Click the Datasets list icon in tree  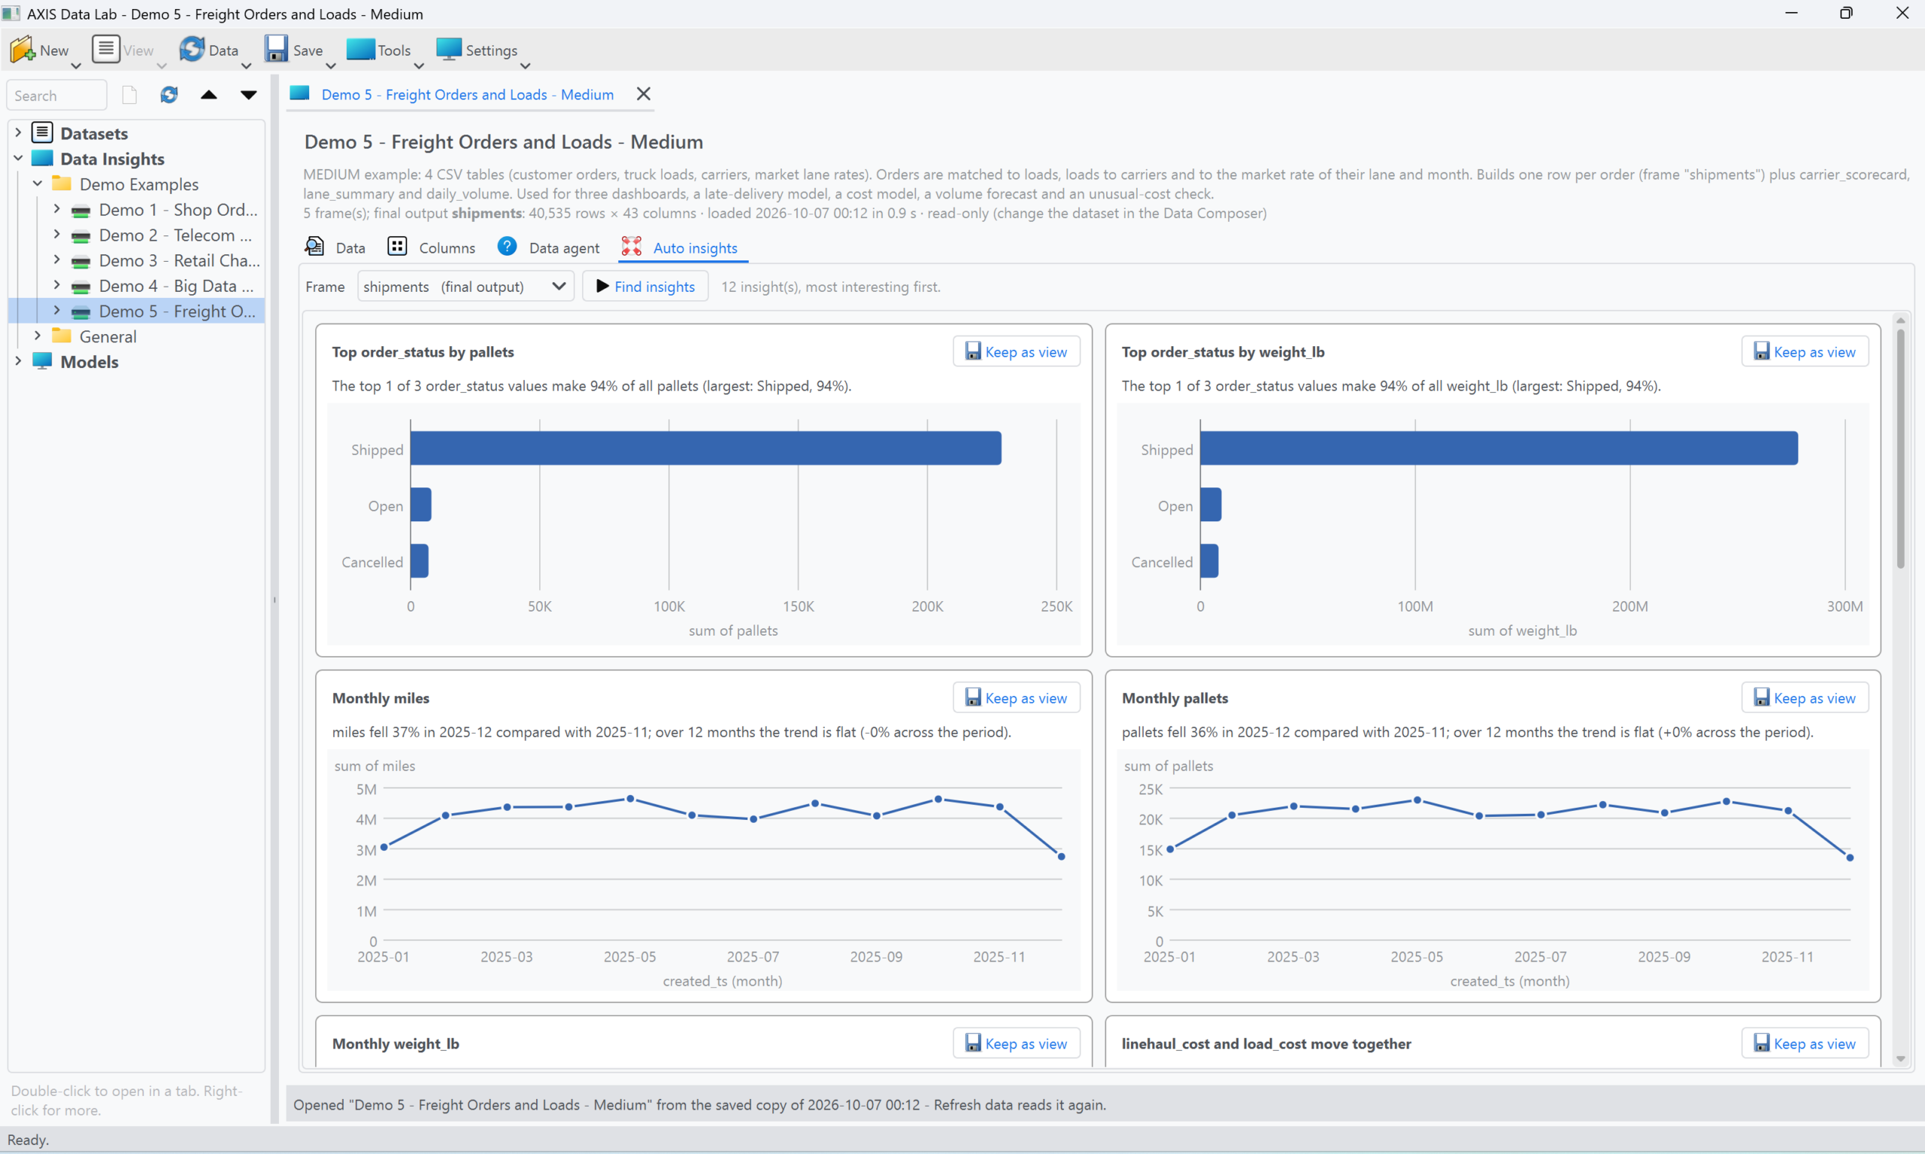[x=42, y=133]
